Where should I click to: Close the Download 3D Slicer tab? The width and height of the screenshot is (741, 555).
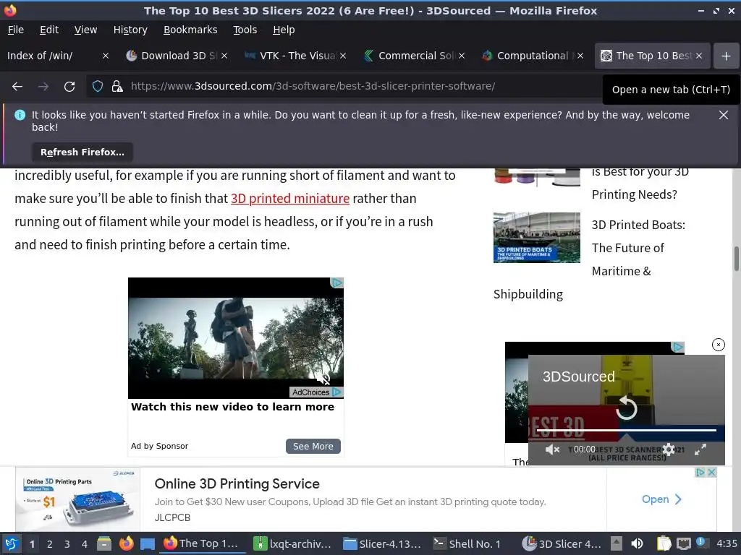224,56
